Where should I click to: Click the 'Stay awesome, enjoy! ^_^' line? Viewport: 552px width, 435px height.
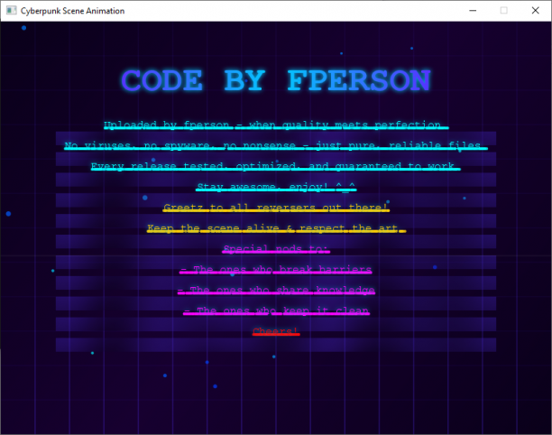click(x=276, y=187)
